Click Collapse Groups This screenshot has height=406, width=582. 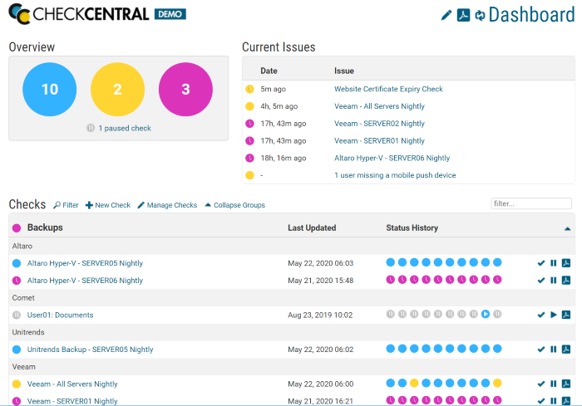click(235, 205)
